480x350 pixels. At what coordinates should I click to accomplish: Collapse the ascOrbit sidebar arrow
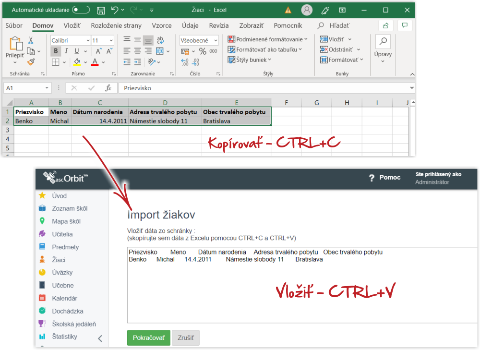pyautogui.click(x=100, y=338)
